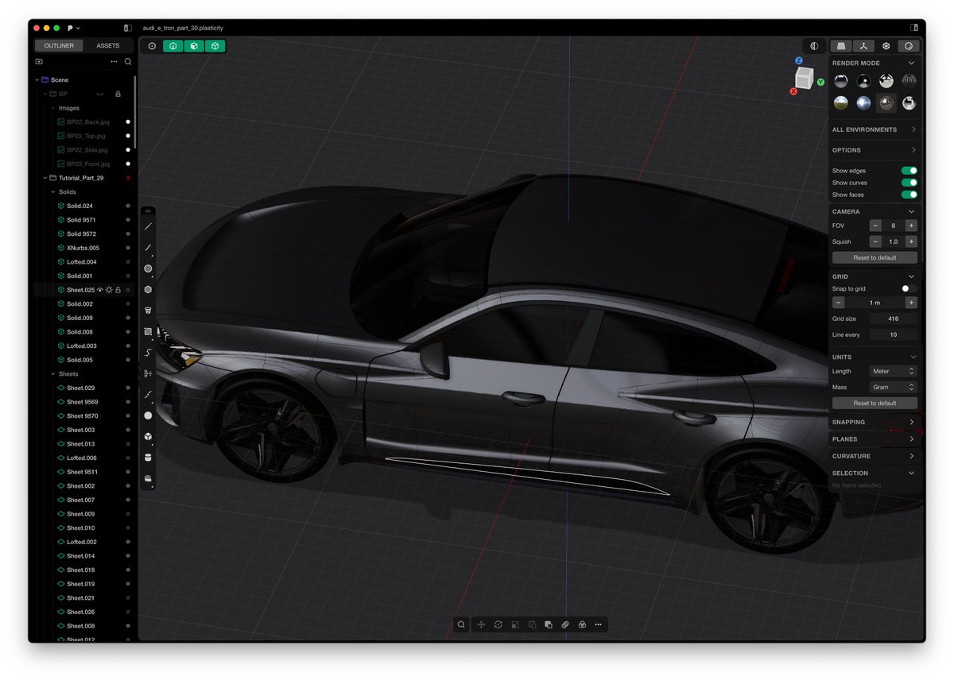Toggle the half-circle x-ray view icon

813,46
